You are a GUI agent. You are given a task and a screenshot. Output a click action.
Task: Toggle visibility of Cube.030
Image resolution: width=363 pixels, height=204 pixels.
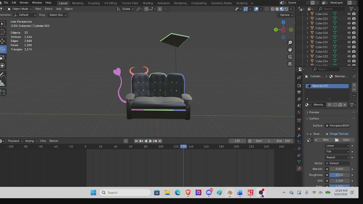(x=349, y=42)
